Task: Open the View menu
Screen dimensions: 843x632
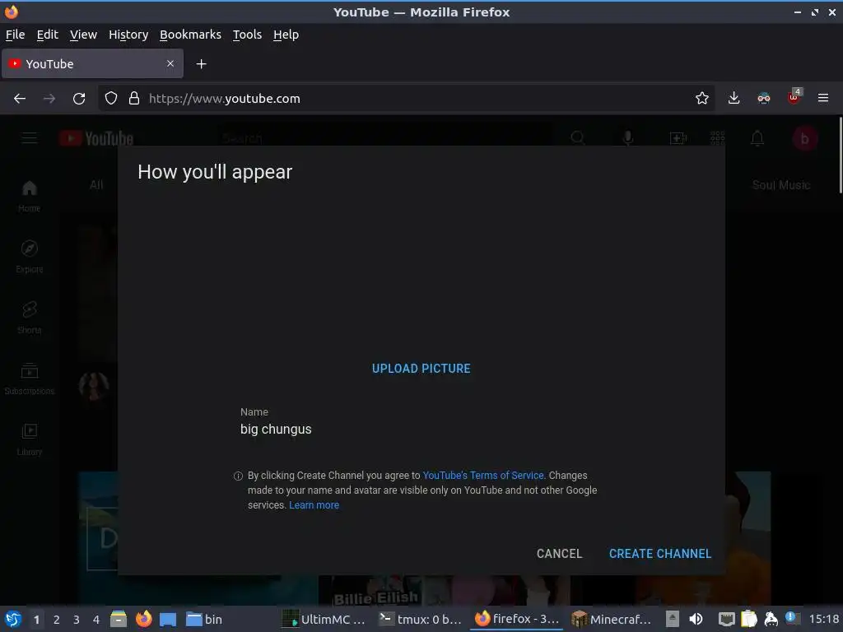Action: 83,35
